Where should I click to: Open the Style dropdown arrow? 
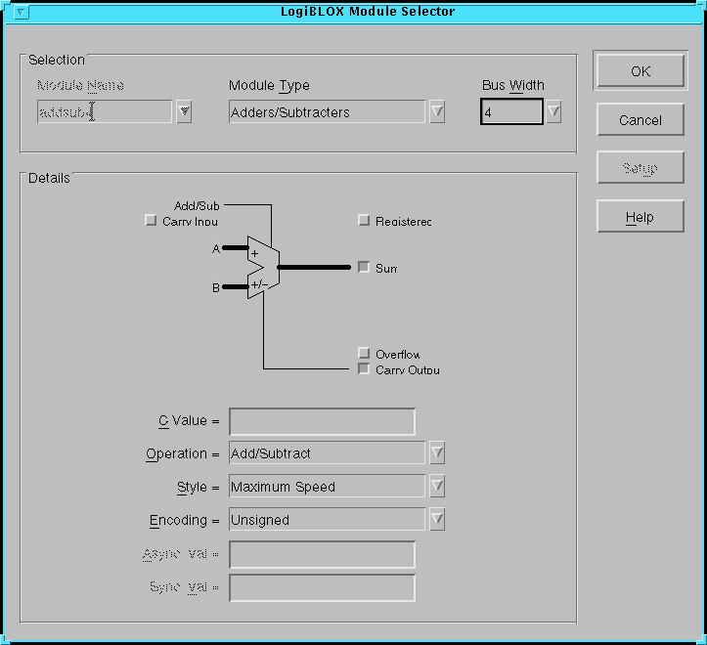(x=437, y=487)
